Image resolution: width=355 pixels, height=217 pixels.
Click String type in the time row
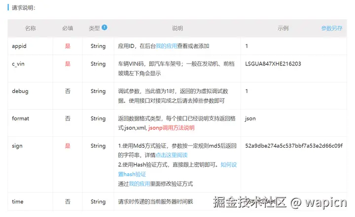(x=98, y=201)
